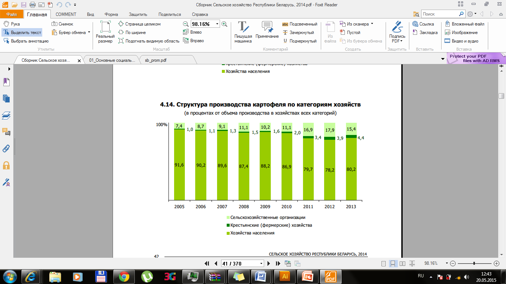
Task: Choose the Выбрать аннотацию tool
Action: [26, 41]
